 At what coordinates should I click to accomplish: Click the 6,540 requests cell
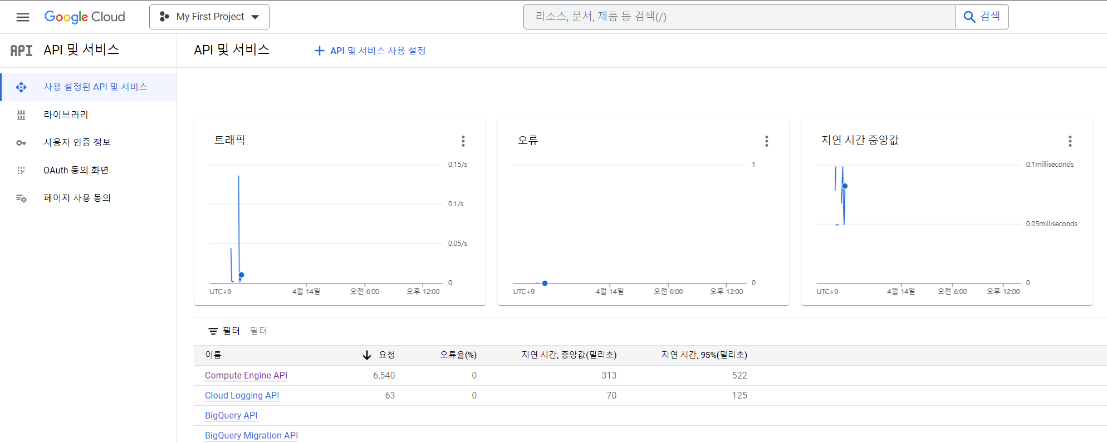click(x=384, y=376)
